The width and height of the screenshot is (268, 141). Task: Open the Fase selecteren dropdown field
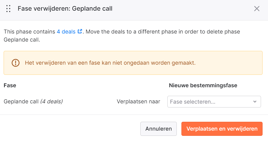coord(214,102)
